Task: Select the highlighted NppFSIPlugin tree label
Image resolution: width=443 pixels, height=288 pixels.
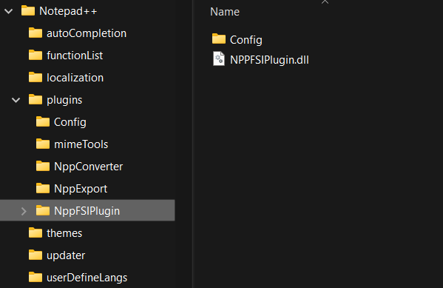Action: pos(87,211)
